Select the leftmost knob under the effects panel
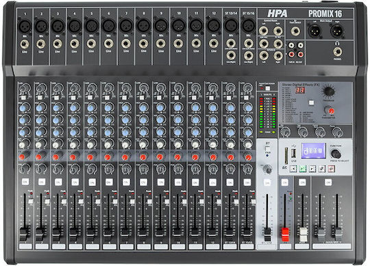The width and height of the screenshot is (370, 266). (x=286, y=131)
